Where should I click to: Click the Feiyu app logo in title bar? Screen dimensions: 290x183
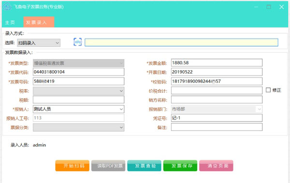pyautogui.click(x=7, y=6)
